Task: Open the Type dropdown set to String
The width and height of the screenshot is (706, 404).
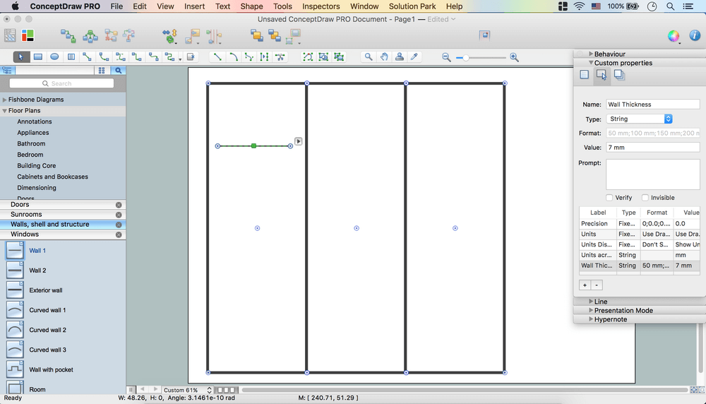Action: (x=639, y=119)
